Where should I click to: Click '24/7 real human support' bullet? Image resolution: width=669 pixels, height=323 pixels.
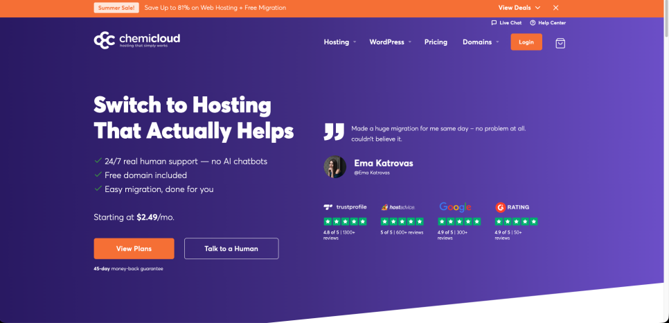click(x=181, y=161)
